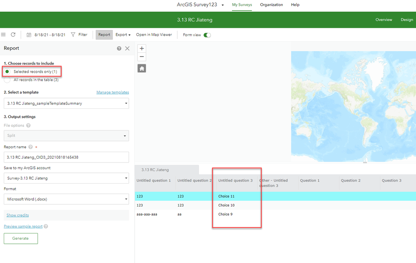Click the Generate button
The height and width of the screenshot is (263, 416).
21,238
